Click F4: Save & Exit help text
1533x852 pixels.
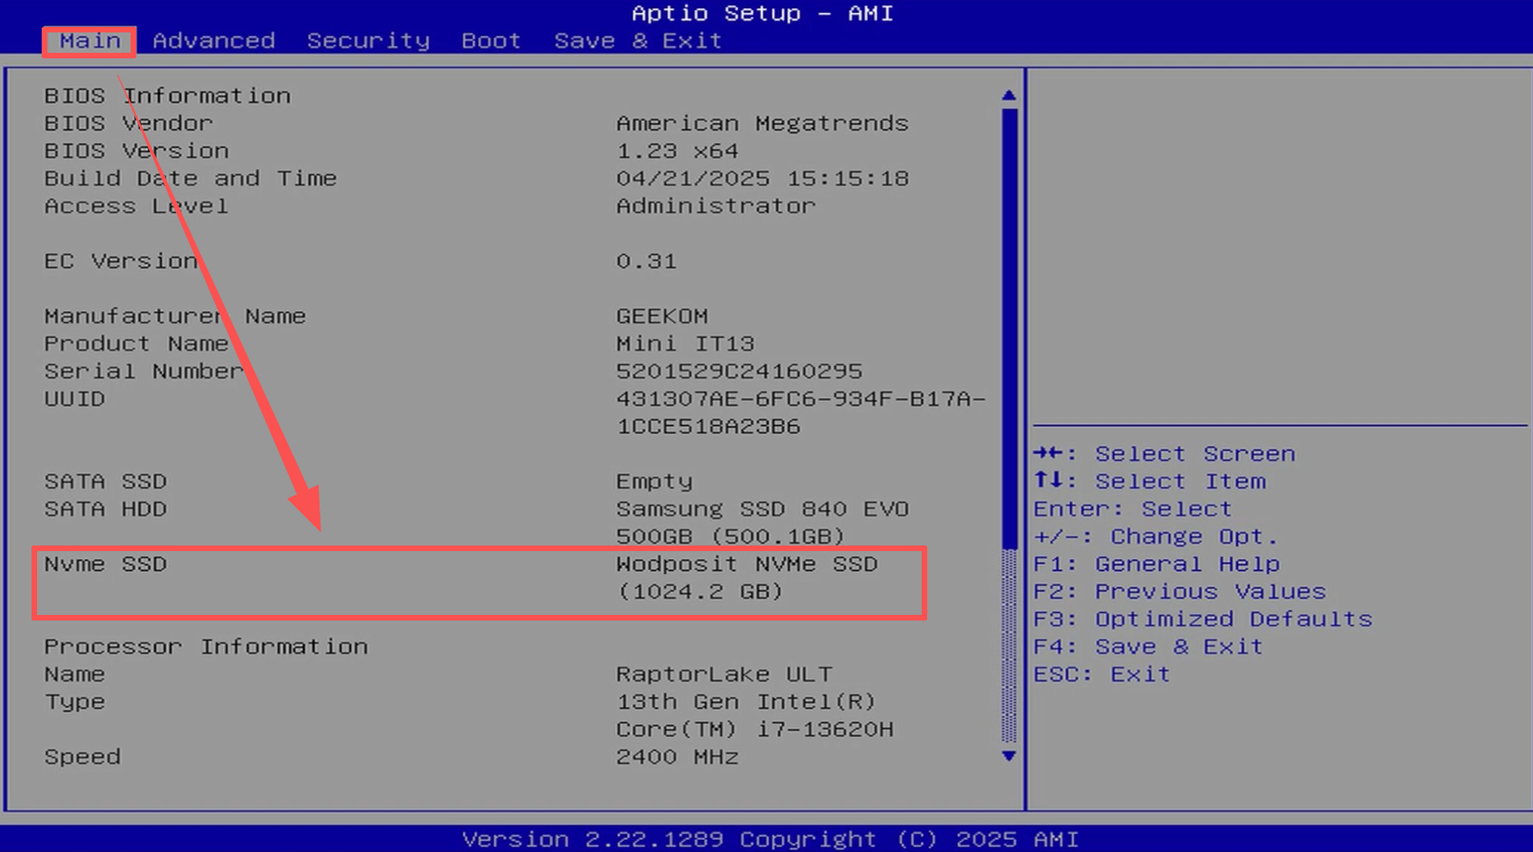point(1148,646)
